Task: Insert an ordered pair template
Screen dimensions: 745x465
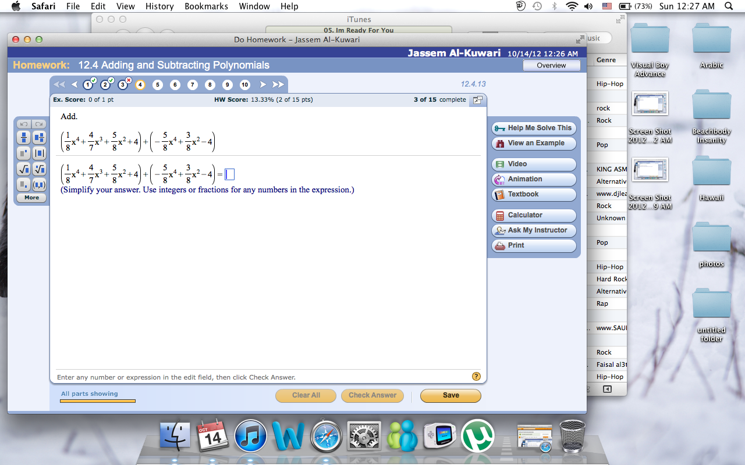Action: tap(39, 185)
